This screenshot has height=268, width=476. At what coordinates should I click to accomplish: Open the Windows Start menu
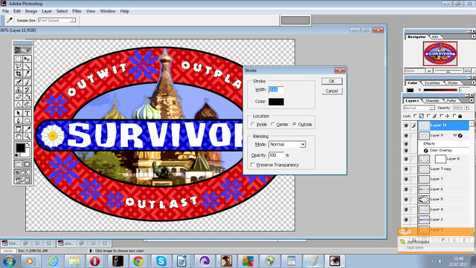click(9, 261)
